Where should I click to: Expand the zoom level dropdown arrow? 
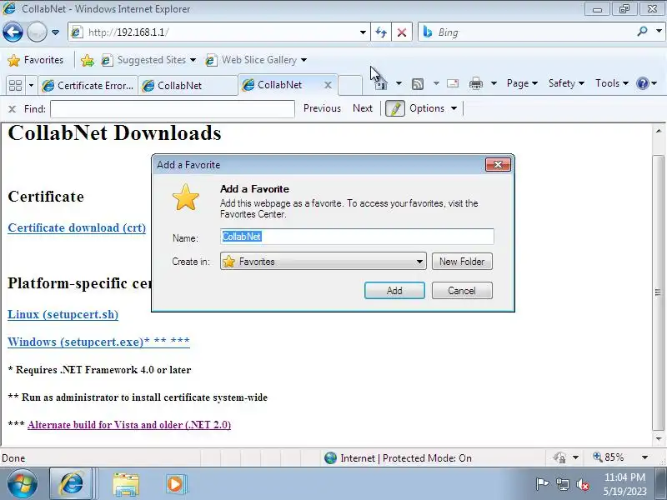click(x=644, y=457)
